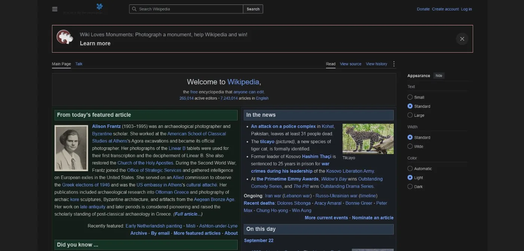Click the About link for featured articles

(x=231, y=233)
